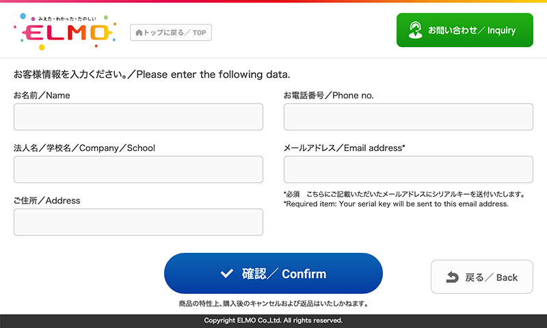Click the home icon beside TOP
The width and height of the screenshot is (547, 328).
139,32
